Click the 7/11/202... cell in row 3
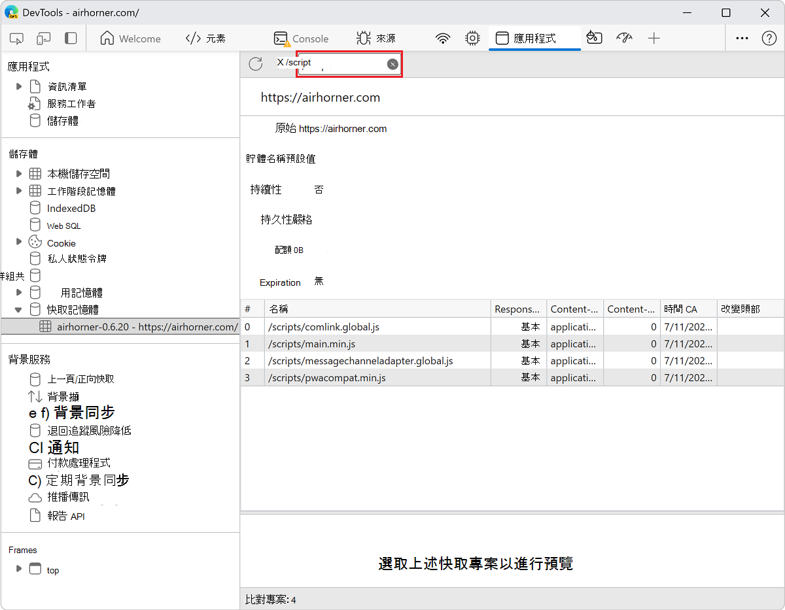The height and width of the screenshot is (610, 785). 688,378
